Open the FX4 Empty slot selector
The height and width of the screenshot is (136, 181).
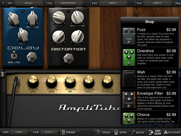coord(157,3)
